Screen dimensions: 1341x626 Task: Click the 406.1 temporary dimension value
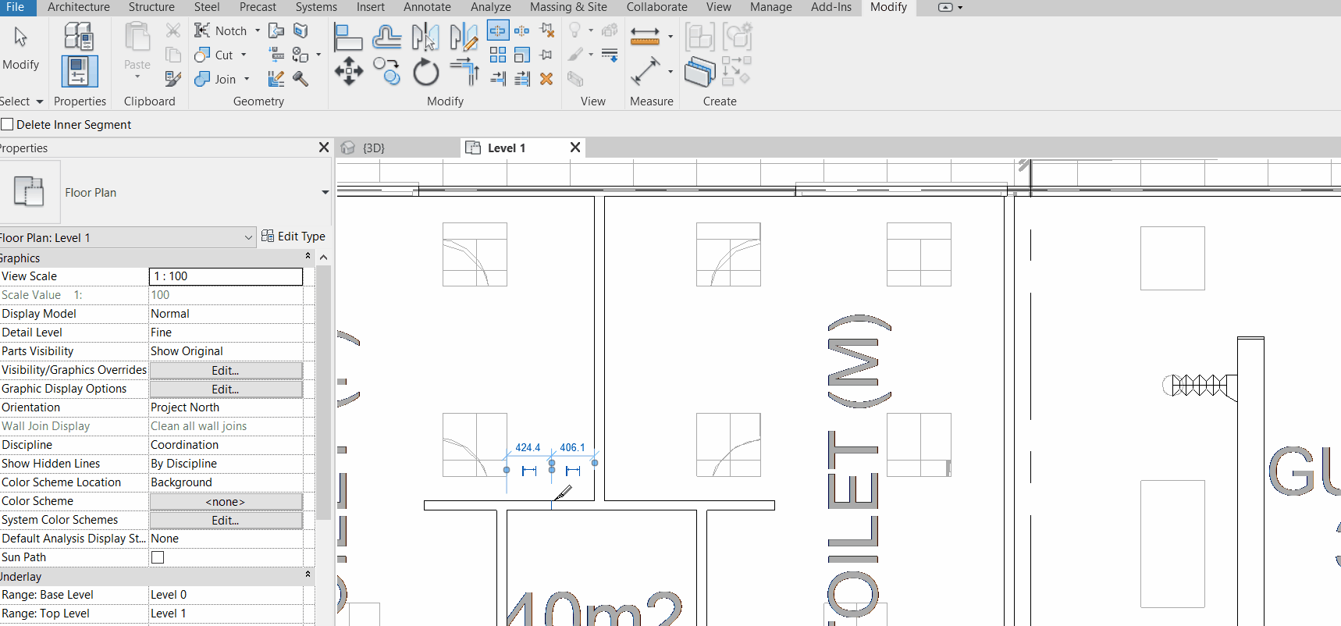point(572,448)
